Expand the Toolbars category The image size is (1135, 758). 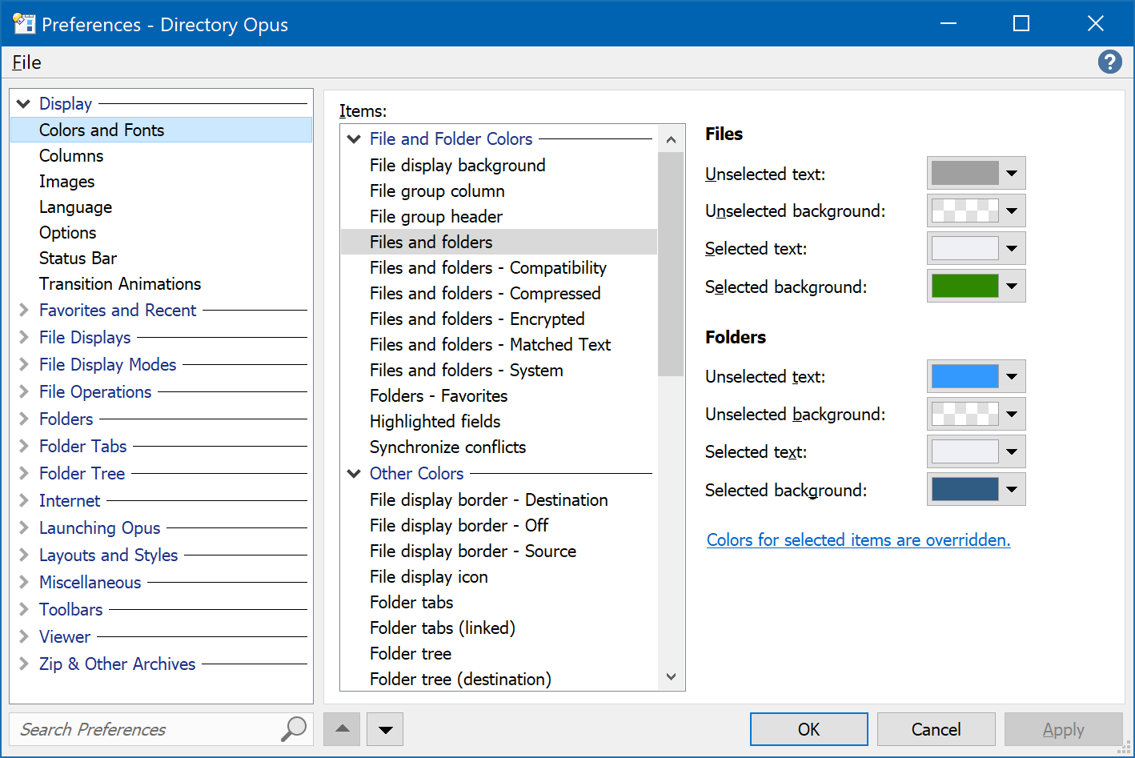(23, 610)
